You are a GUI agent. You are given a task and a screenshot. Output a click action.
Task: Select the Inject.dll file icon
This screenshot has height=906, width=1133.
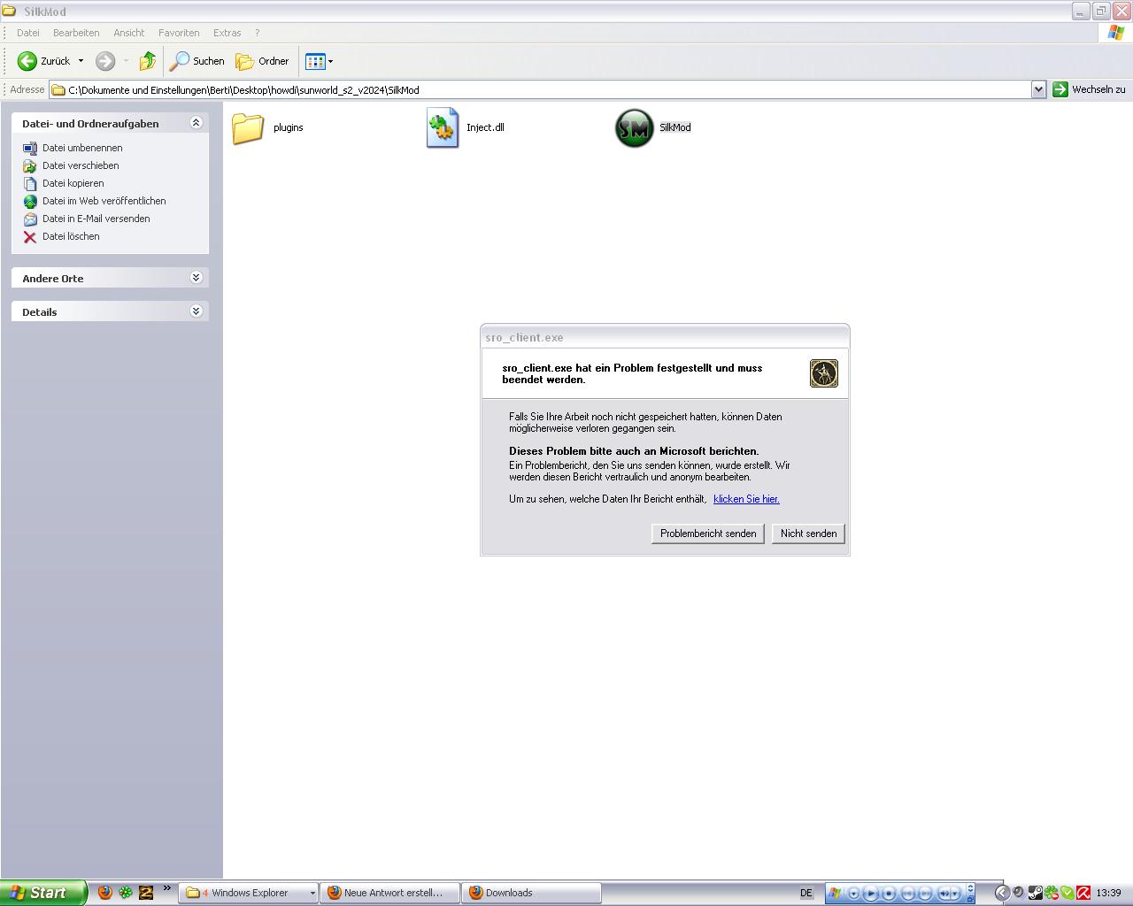[443, 128]
